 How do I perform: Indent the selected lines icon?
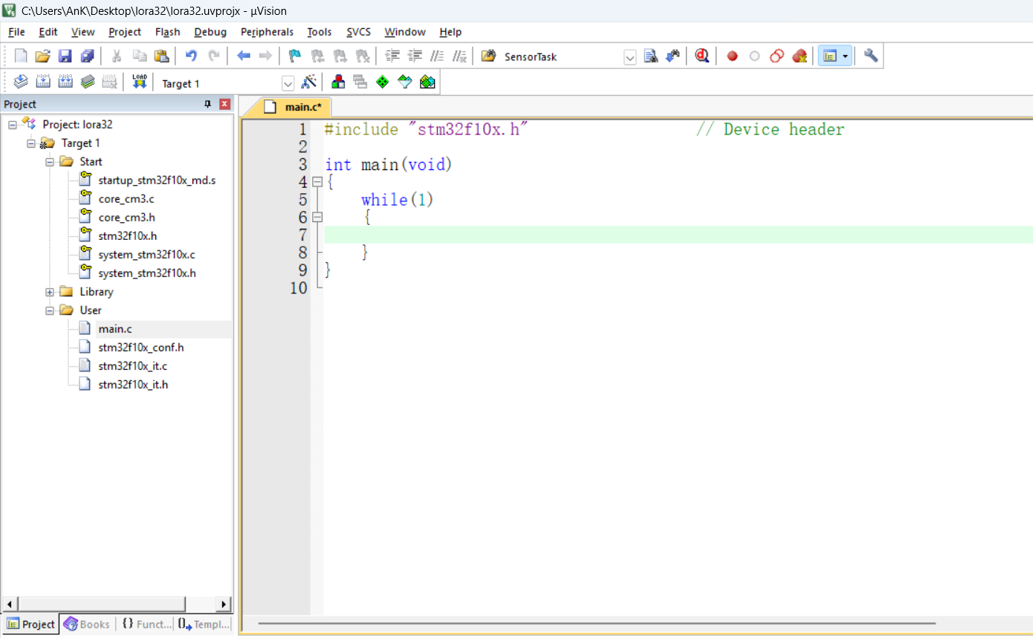[392, 56]
